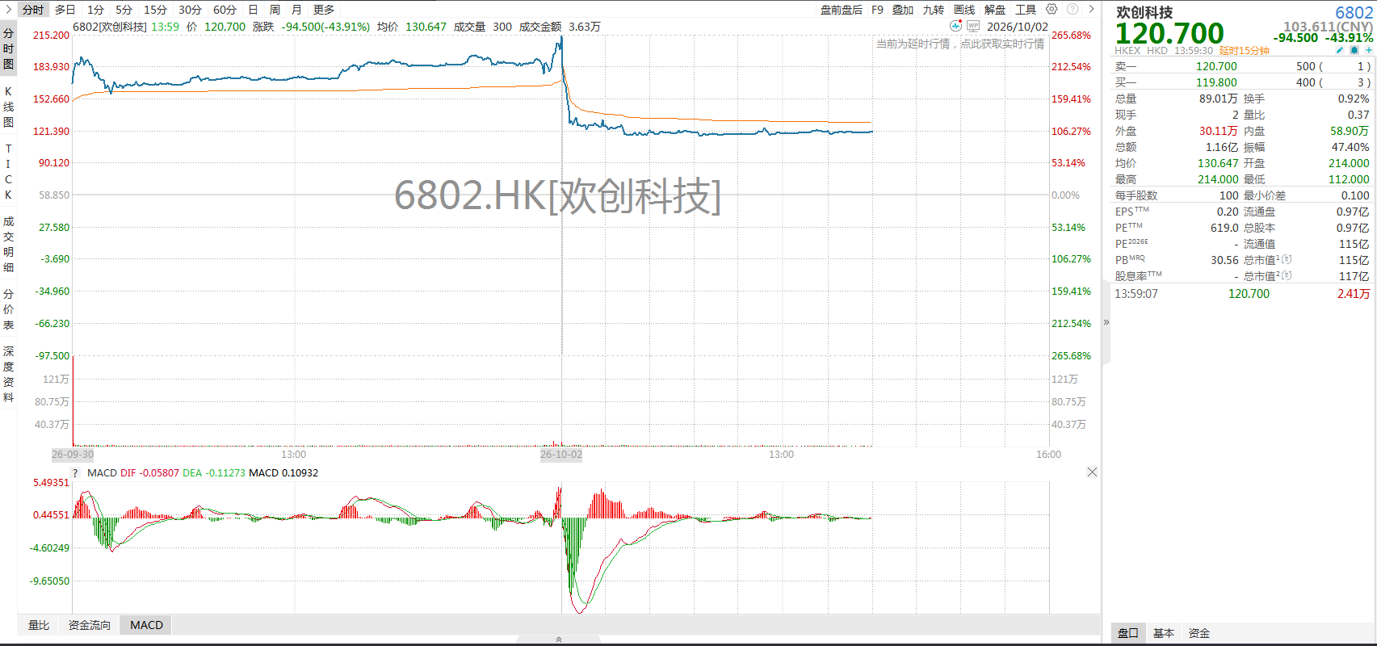Switch to 多日 multi-day view
This screenshot has height=646, width=1377.
coord(65,10)
